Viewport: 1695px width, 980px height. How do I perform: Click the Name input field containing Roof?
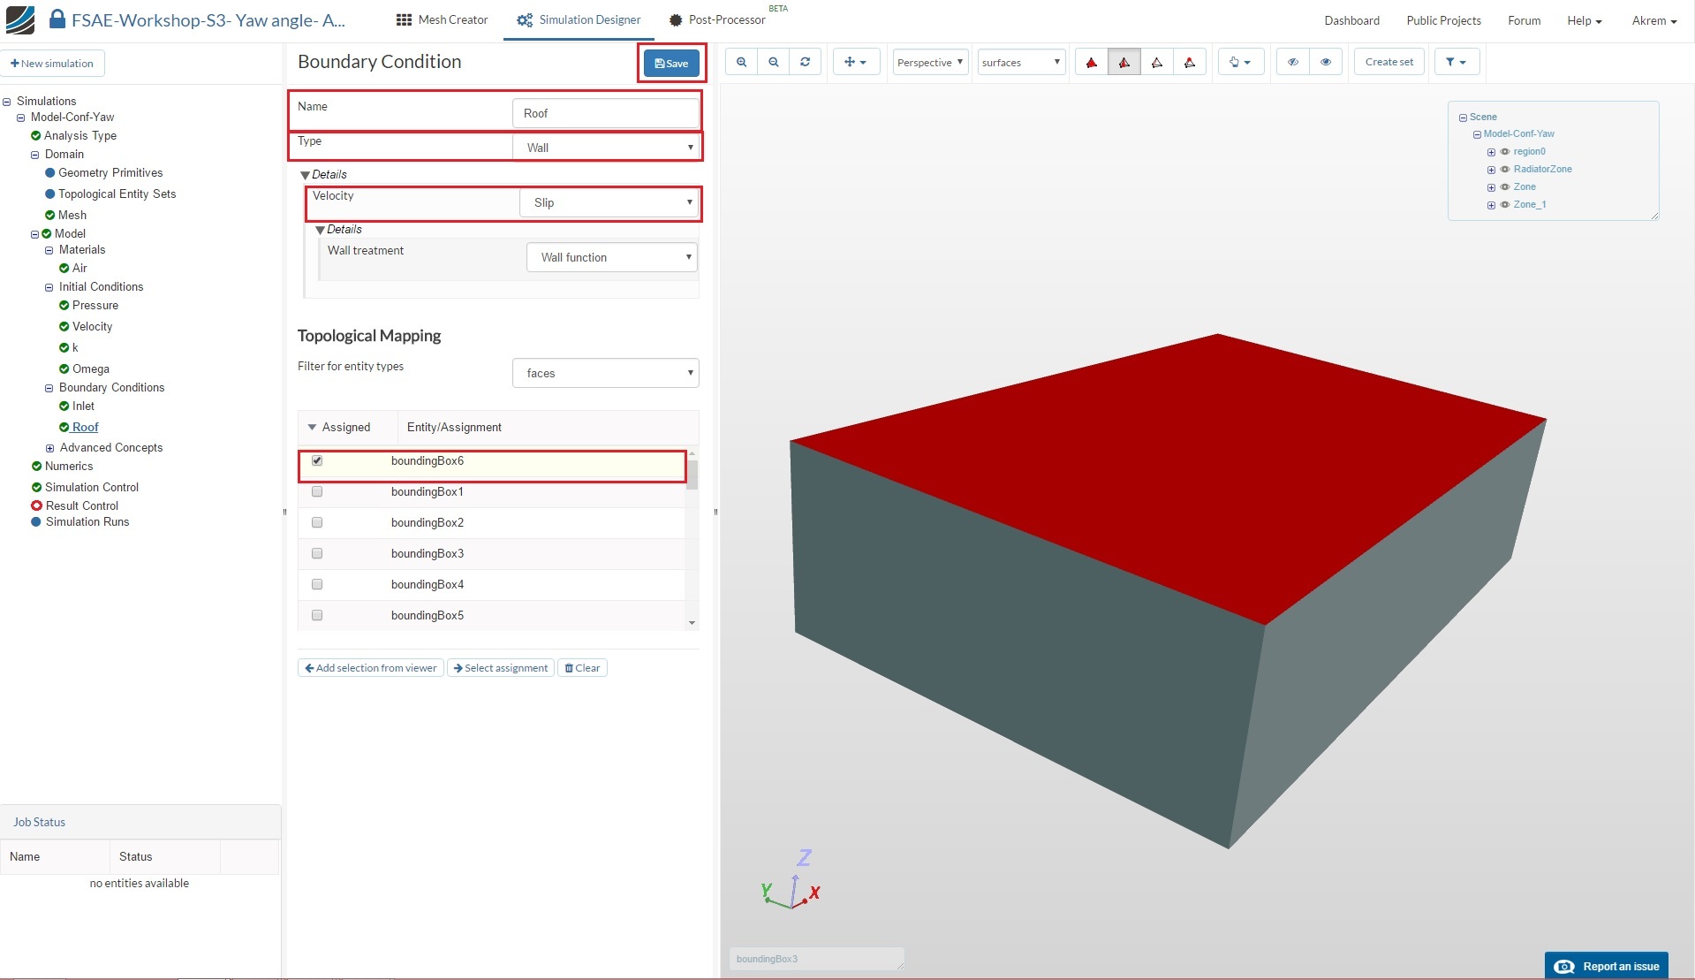coord(605,113)
